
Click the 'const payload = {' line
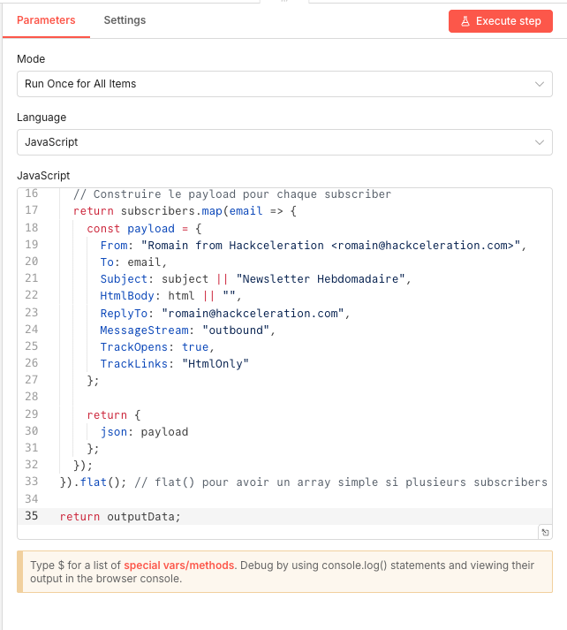coord(144,228)
